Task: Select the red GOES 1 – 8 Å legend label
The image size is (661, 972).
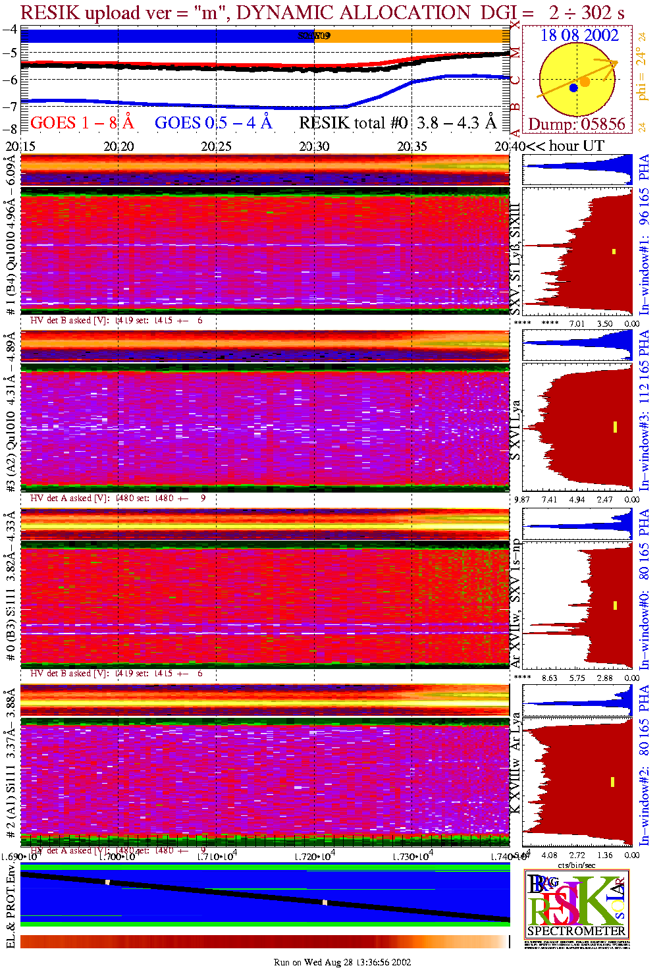Action: coord(82,122)
